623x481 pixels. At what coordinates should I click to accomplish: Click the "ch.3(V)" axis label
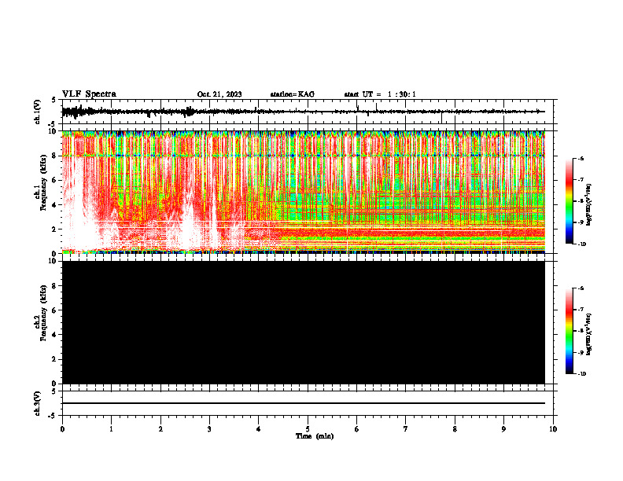coord(38,403)
